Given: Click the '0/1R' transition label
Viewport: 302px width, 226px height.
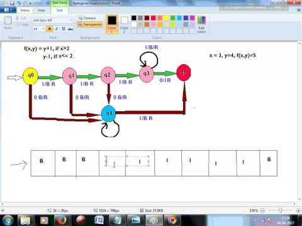Looking at the screenshot, I should coord(165,80).
